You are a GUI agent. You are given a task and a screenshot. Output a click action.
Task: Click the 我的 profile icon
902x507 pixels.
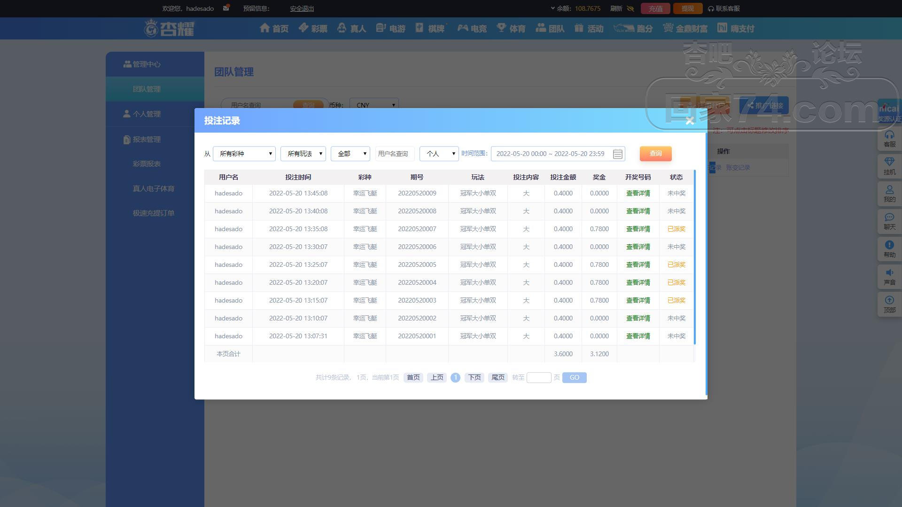click(889, 193)
